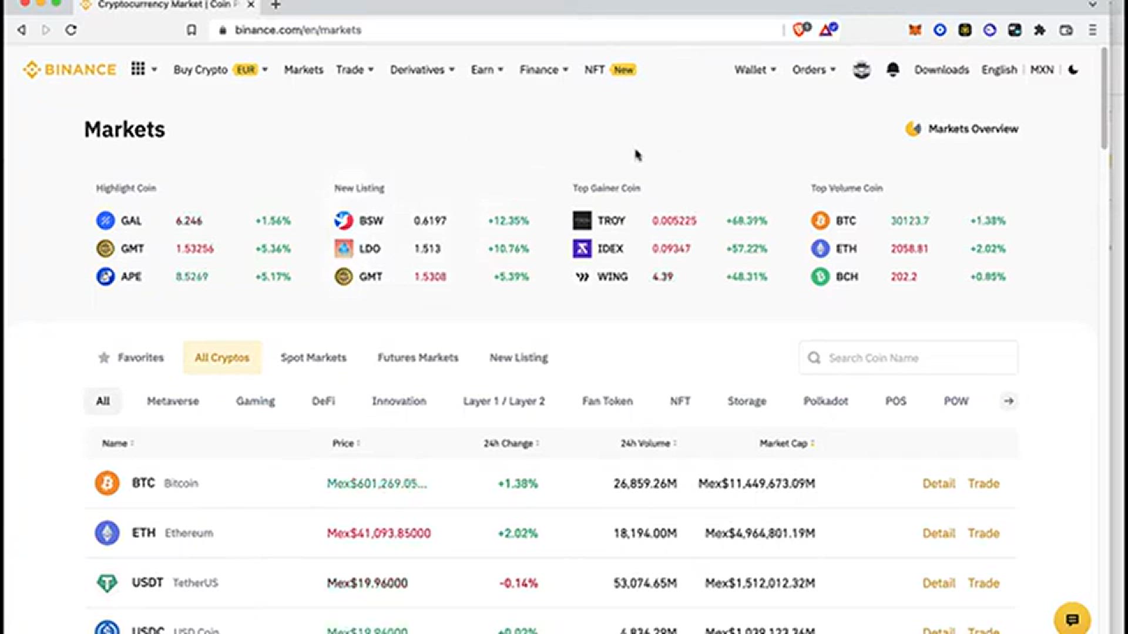The width and height of the screenshot is (1128, 634).
Task: Open the Markets nav item
Action: (304, 70)
